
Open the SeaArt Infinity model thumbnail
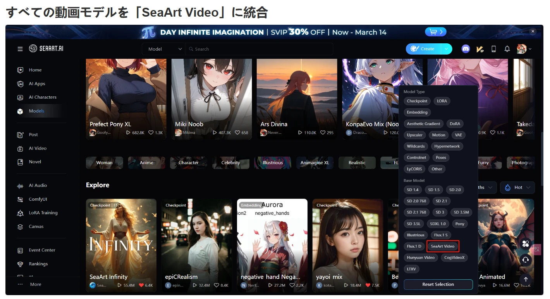[121, 242]
